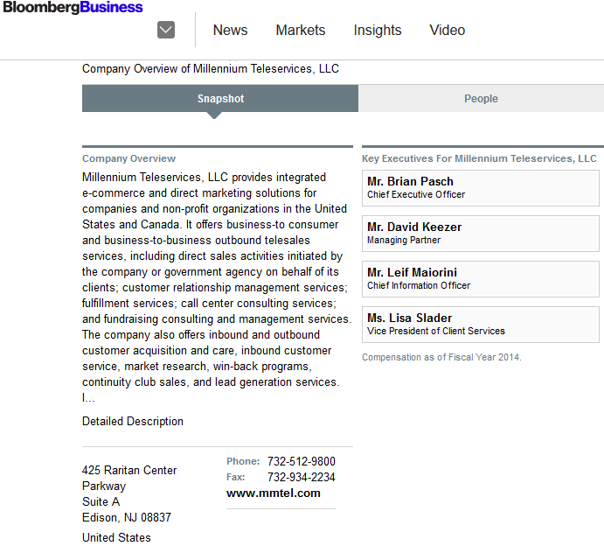
Task: Open the Bloomberg Business logo link
Action: click(73, 7)
